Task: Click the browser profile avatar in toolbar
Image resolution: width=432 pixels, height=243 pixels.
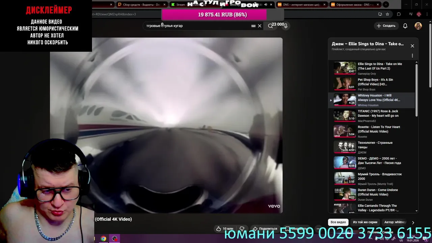Action: tap(419, 14)
